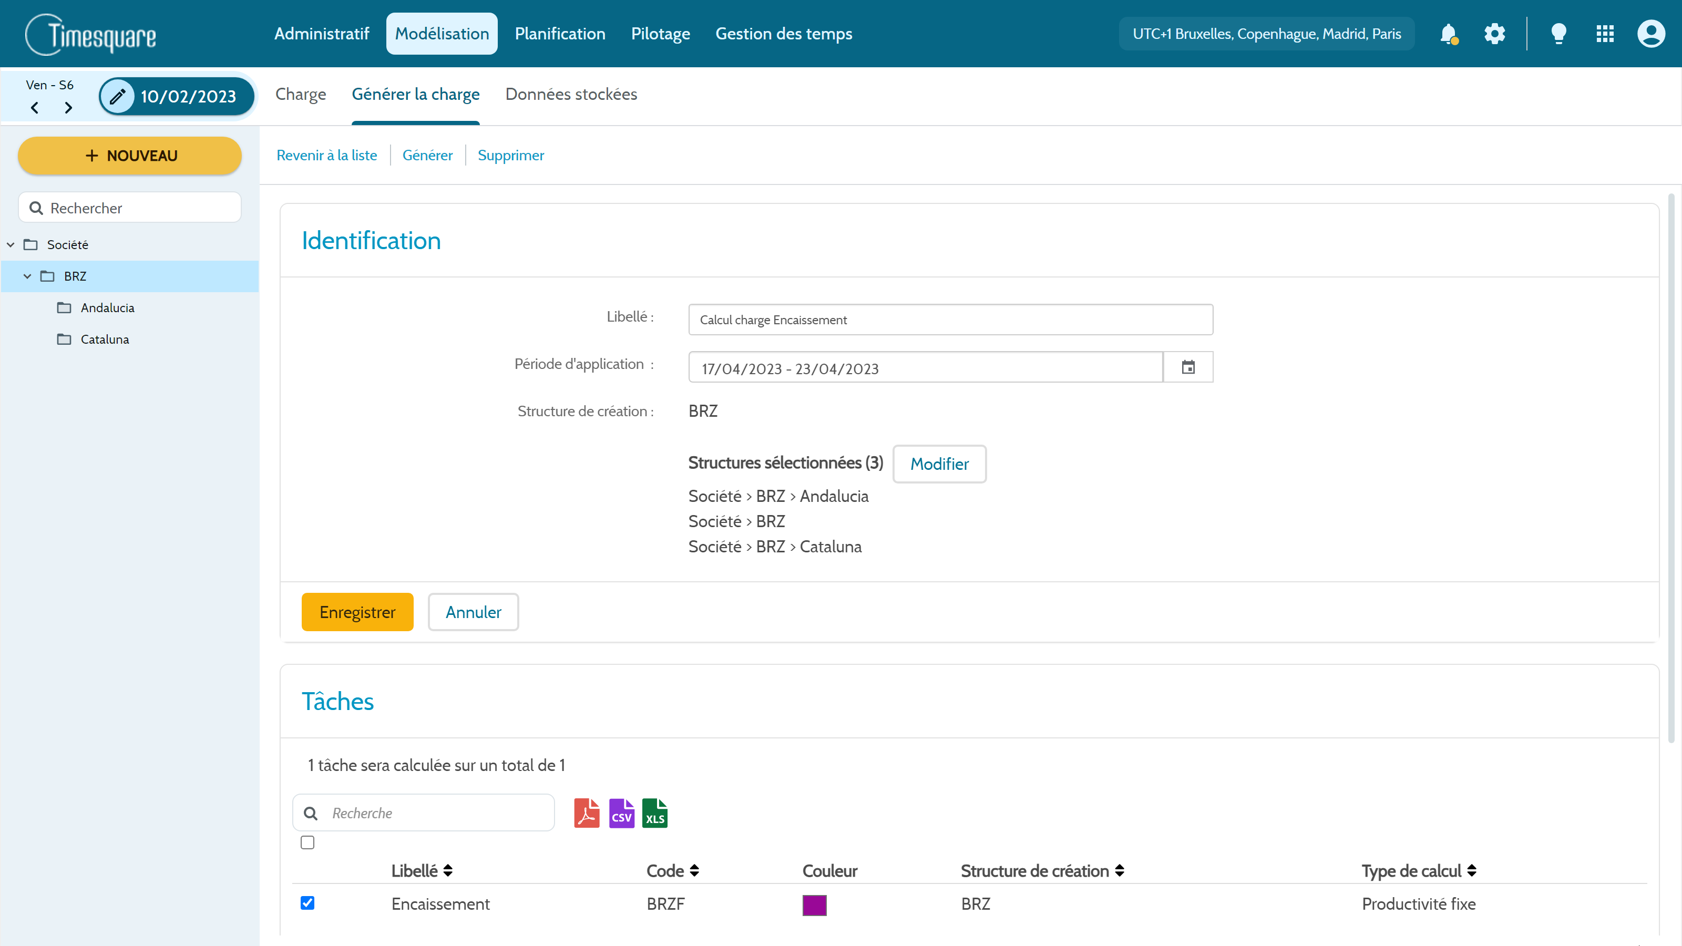
Task: Toggle the select-all tasks checkbox
Action: point(307,843)
